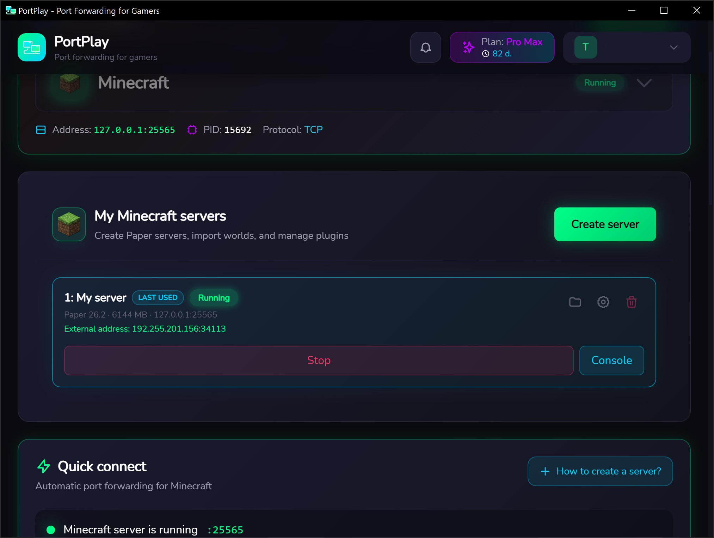Image resolution: width=714 pixels, height=538 pixels.
Task: Expand the Minecraft card chevron
Action: (644, 83)
